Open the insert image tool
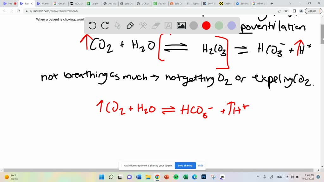The image size is (324, 182). click(181, 26)
